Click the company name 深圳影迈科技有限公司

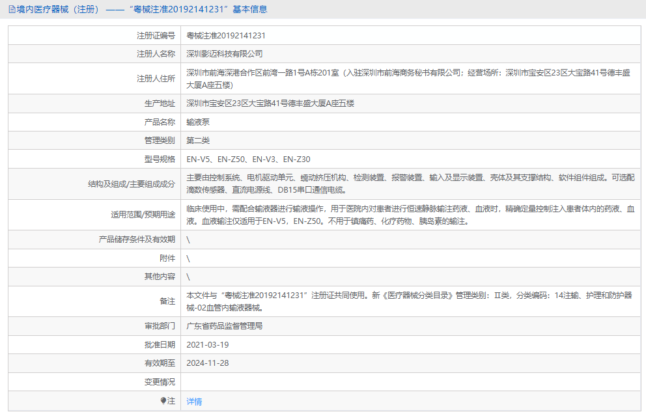coord(226,53)
